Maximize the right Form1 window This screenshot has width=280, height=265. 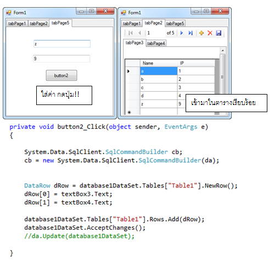click(x=206, y=12)
